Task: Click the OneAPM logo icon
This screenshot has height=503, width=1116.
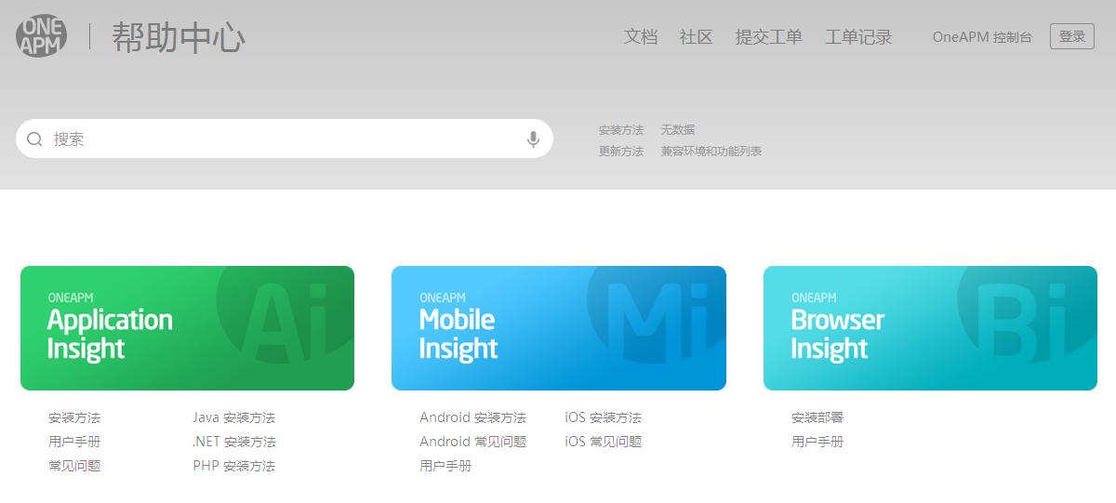Action: pyautogui.click(x=41, y=36)
